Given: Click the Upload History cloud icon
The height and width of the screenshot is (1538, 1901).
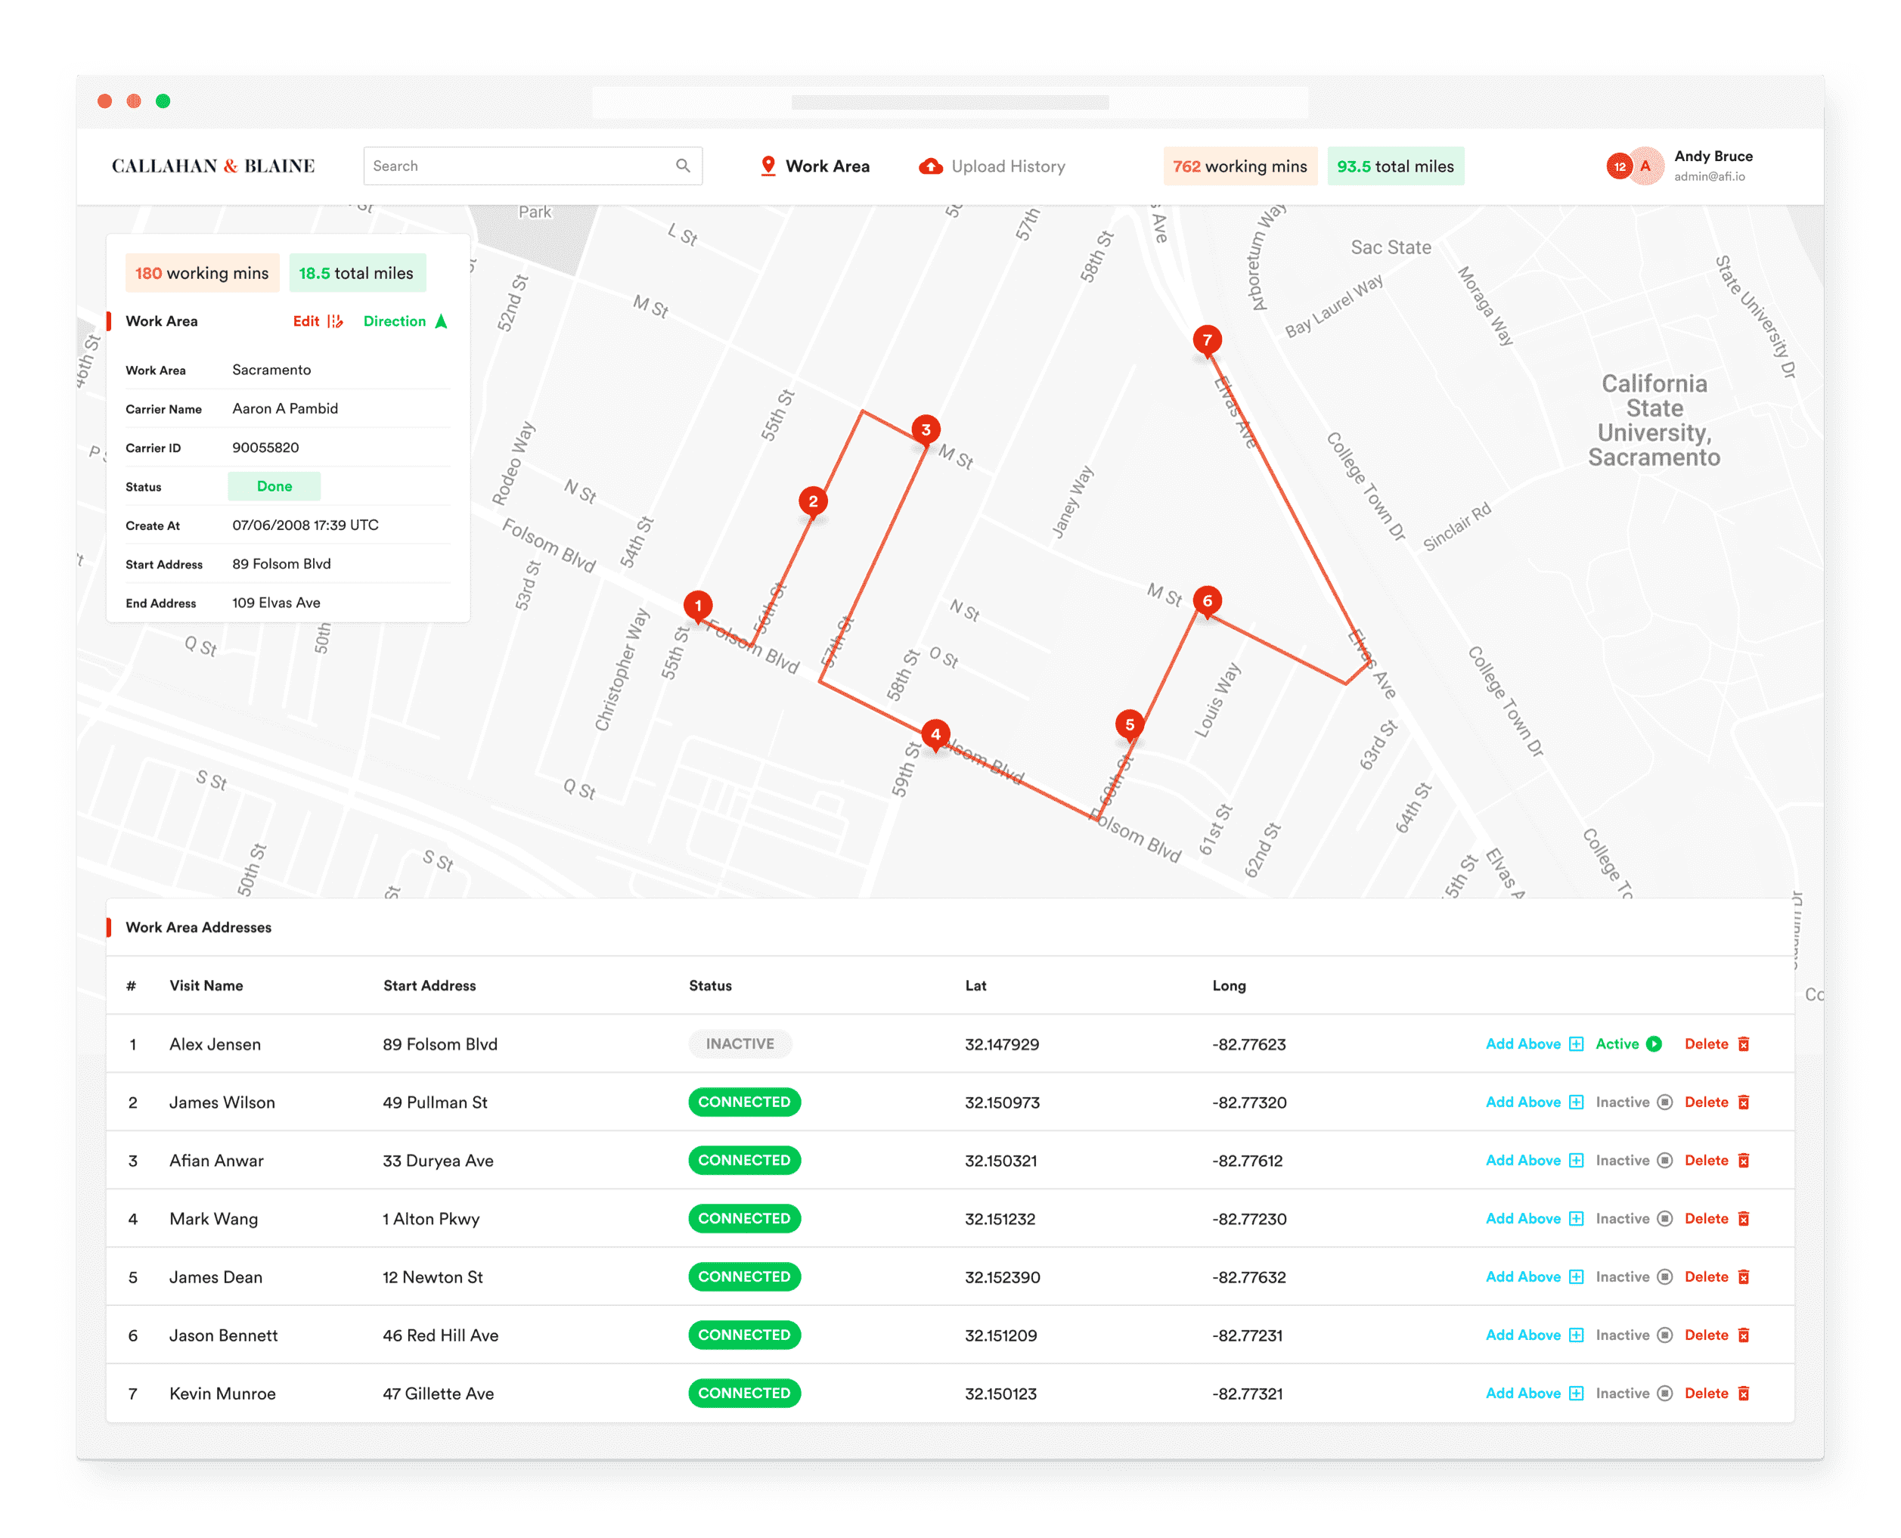Looking at the screenshot, I should pos(930,166).
